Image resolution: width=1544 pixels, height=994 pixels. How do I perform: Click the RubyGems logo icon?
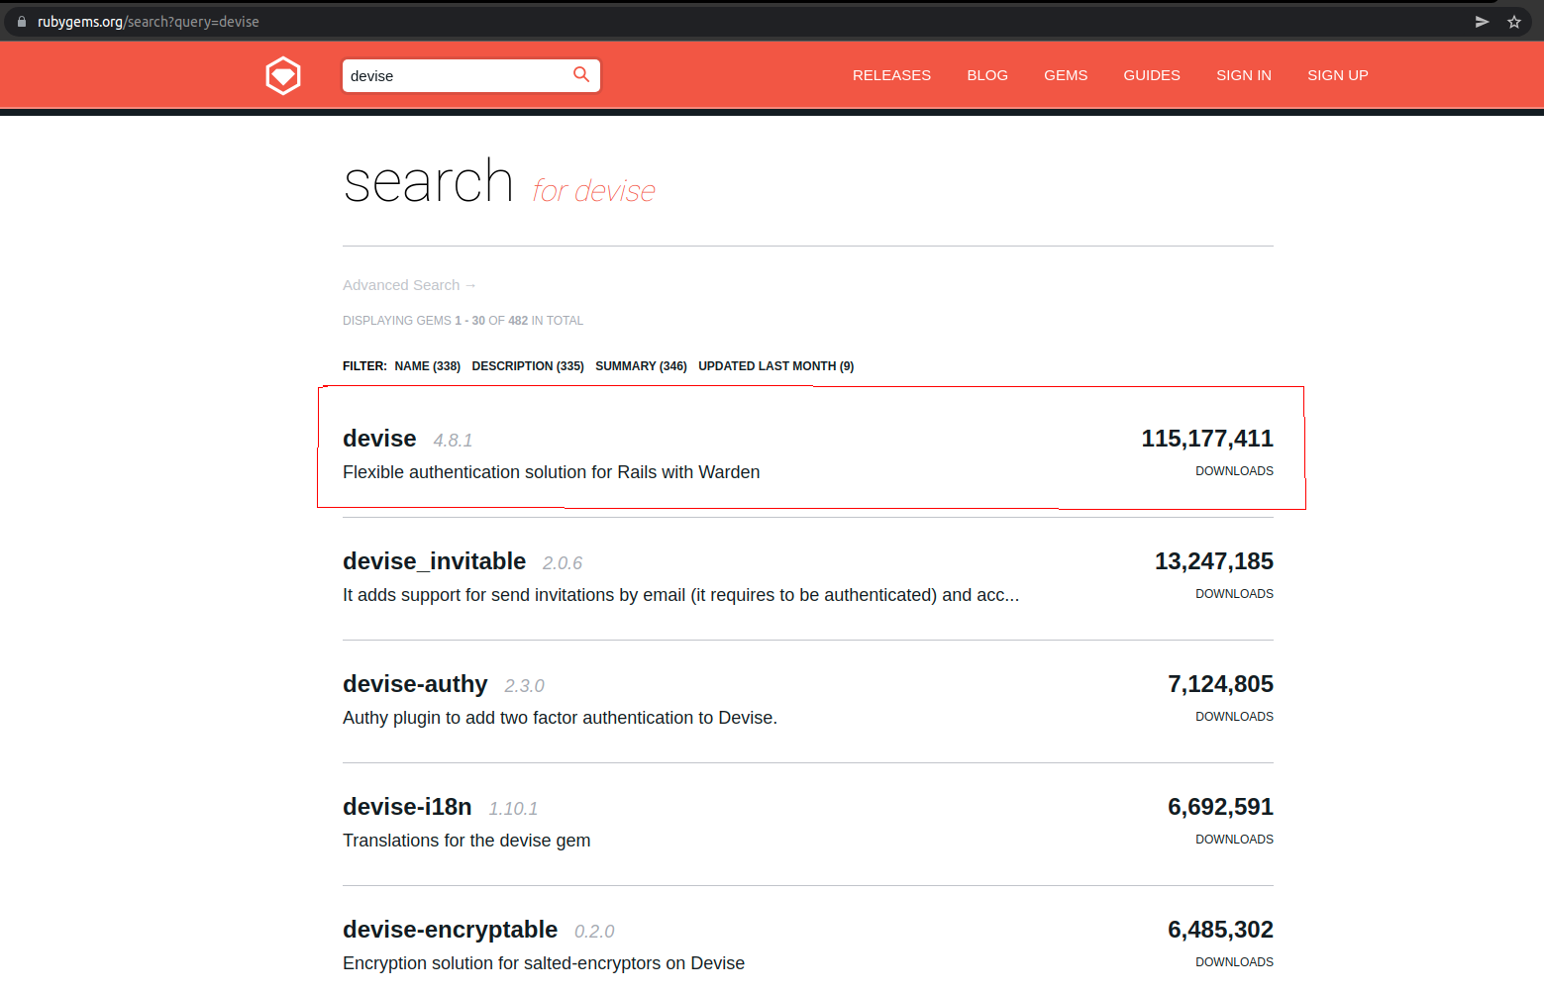pos(283,76)
